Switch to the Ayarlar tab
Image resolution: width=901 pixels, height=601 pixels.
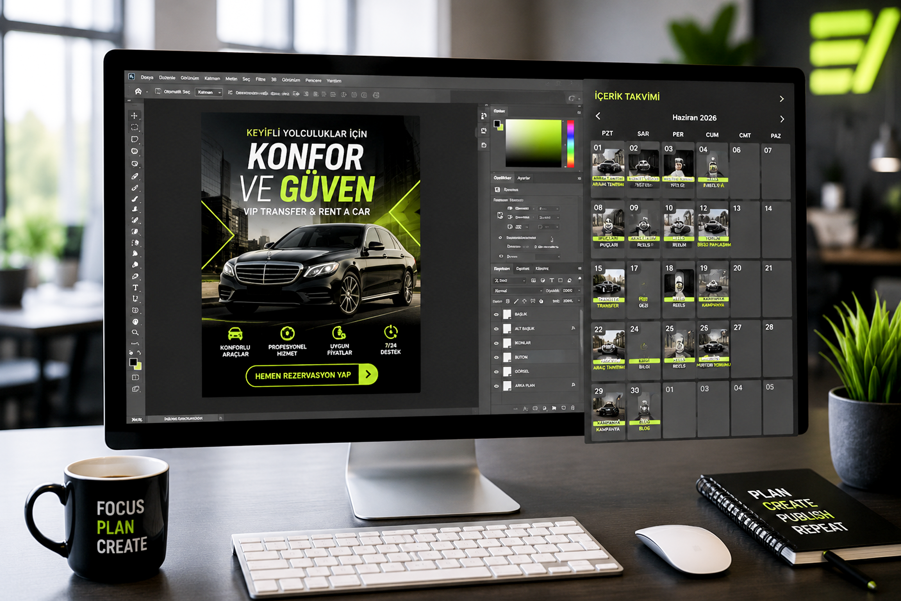(x=524, y=178)
